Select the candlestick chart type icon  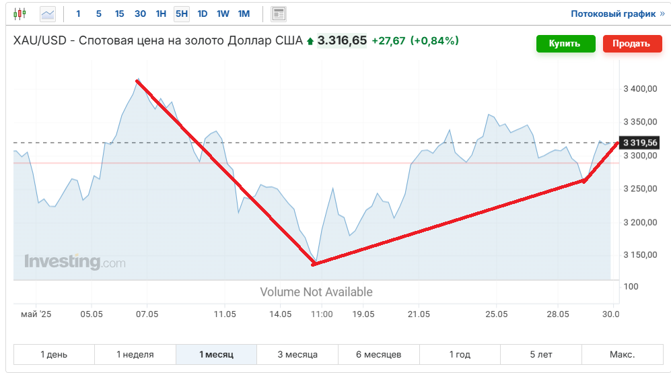tap(20, 13)
